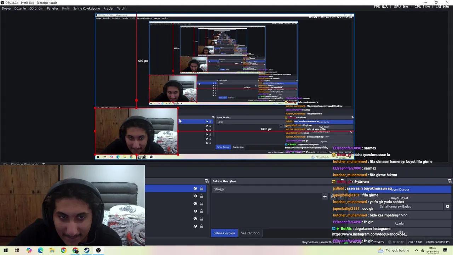Open Steam from the taskbar
Image resolution: width=453 pixels, height=255 pixels.
87,250
